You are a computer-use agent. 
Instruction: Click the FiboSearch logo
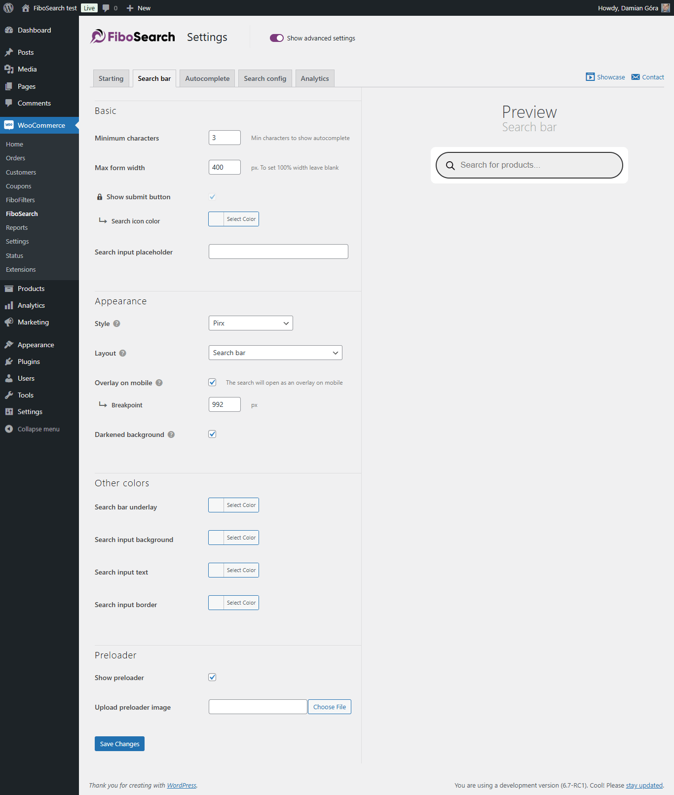pos(133,36)
